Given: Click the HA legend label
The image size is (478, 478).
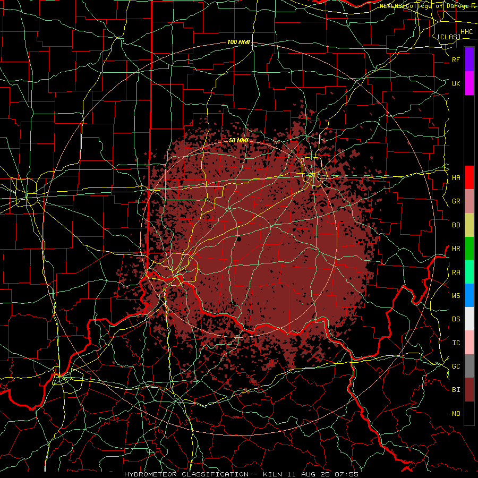Looking at the screenshot, I should (x=456, y=178).
